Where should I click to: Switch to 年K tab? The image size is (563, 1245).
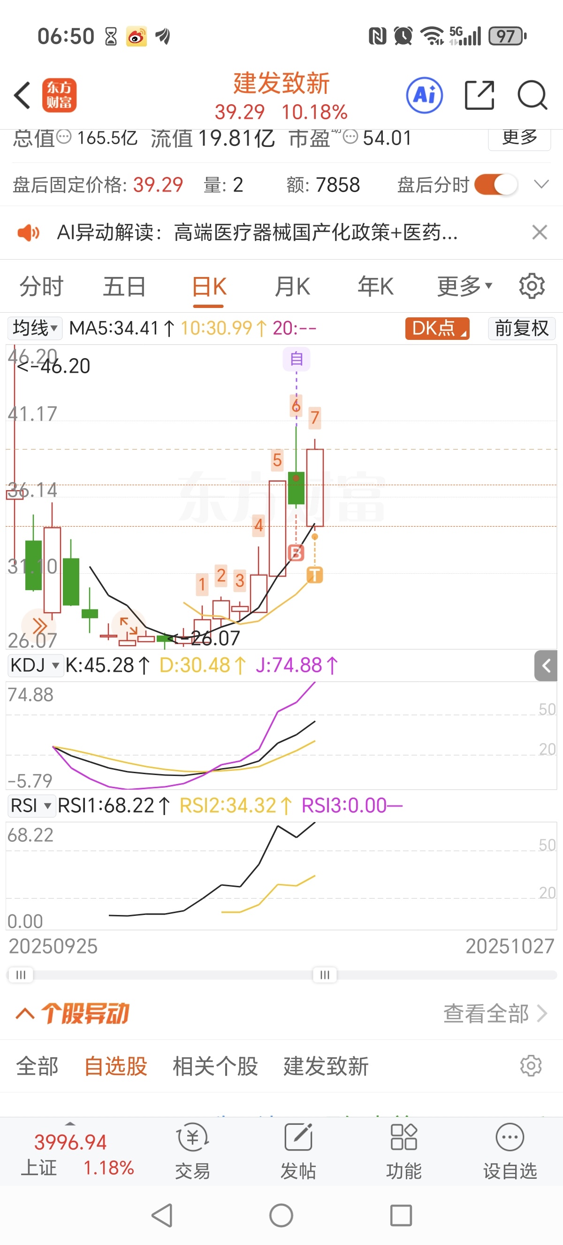tap(376, 286)
